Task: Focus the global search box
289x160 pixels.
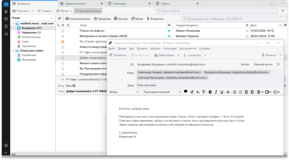Action: tap(217, 11)
